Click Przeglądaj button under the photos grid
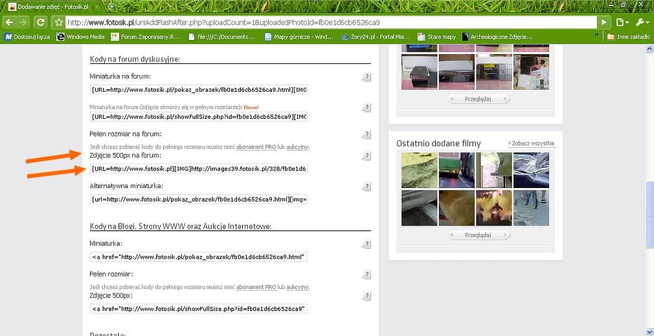 tap(479, 99)
